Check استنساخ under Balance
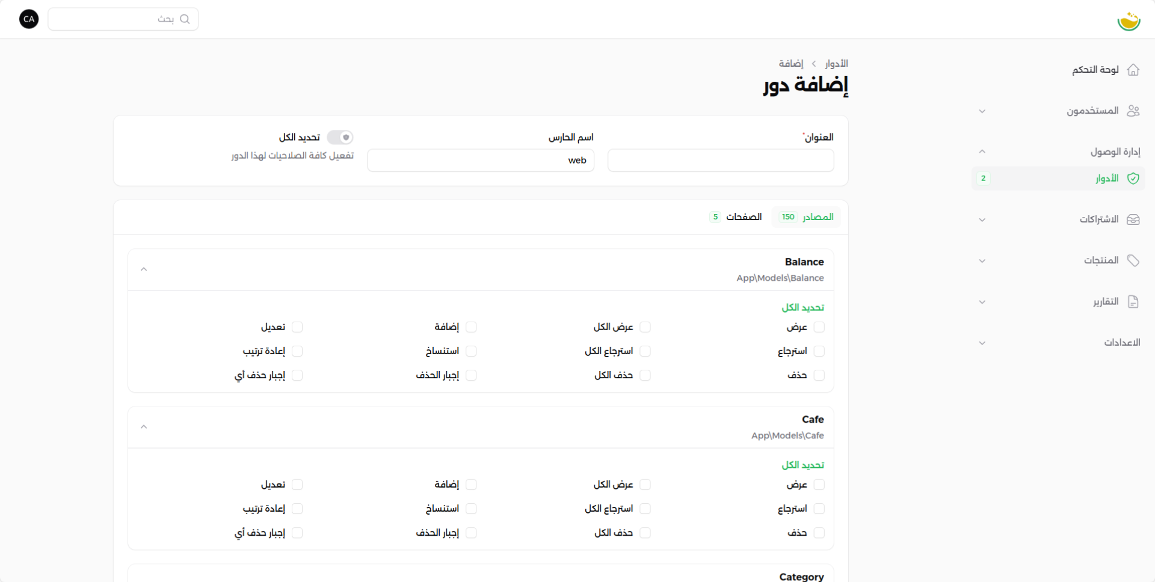 tap(471, 351)
